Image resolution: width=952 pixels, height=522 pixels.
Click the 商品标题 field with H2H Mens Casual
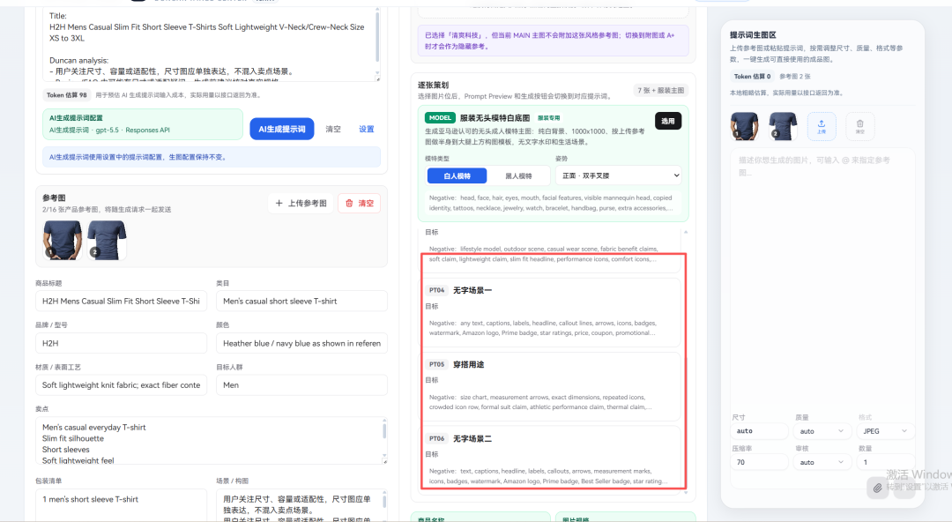122,301
